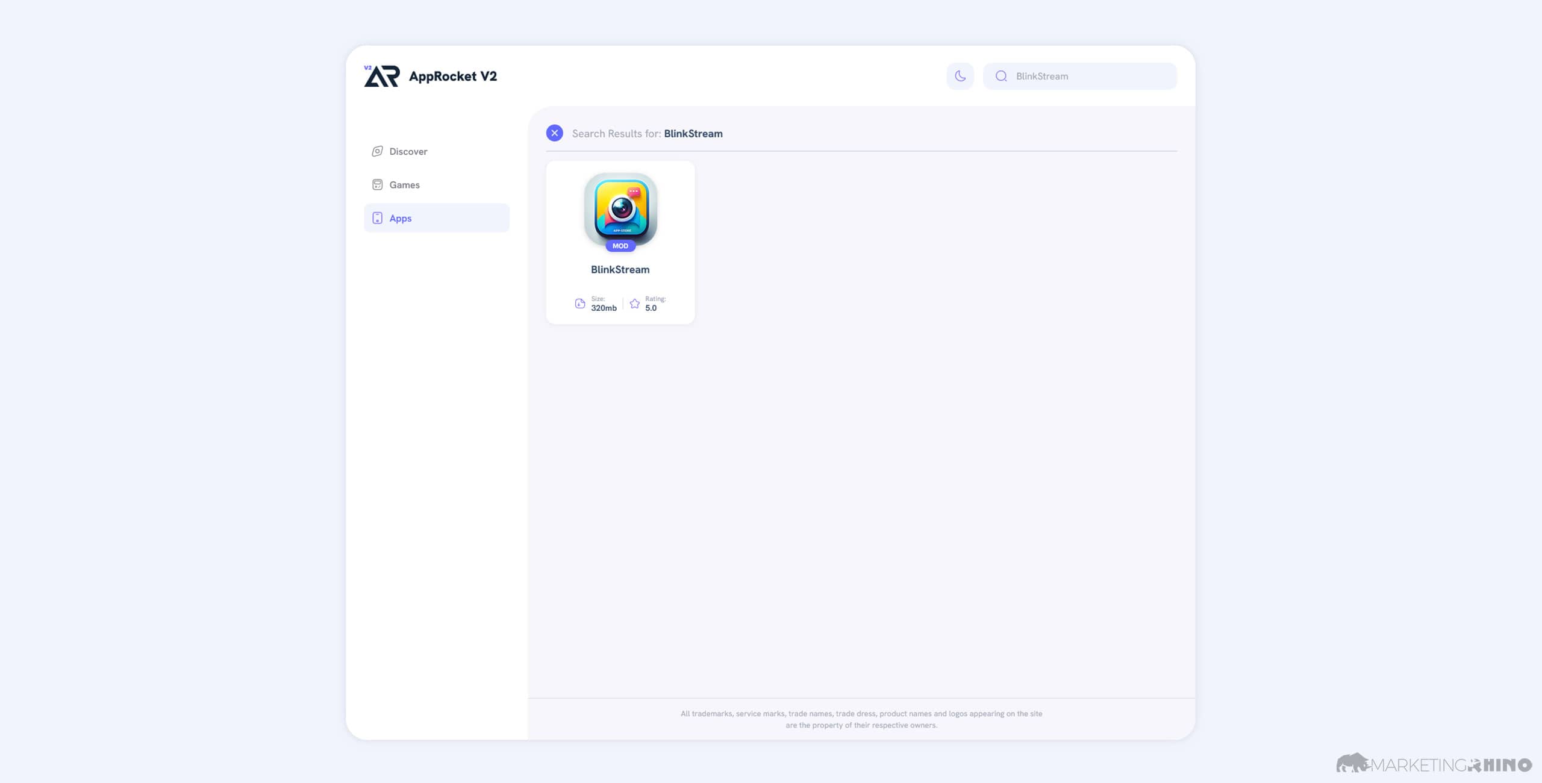The height and width of the screenshot is (783, 1542).
Task: Click the MOD badge on the app icon
Action: 620,246
